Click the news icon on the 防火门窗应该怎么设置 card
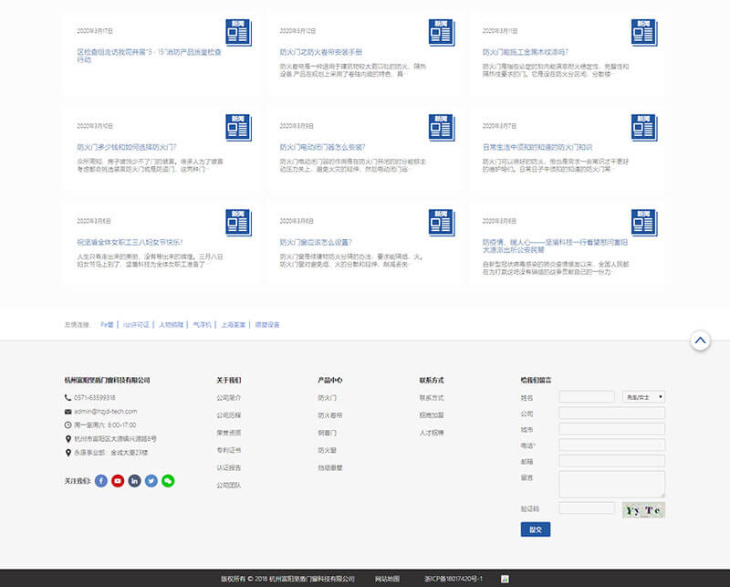The height and width of the screenshot is (587, 730). pyautogui.click(x=442, y=223)
